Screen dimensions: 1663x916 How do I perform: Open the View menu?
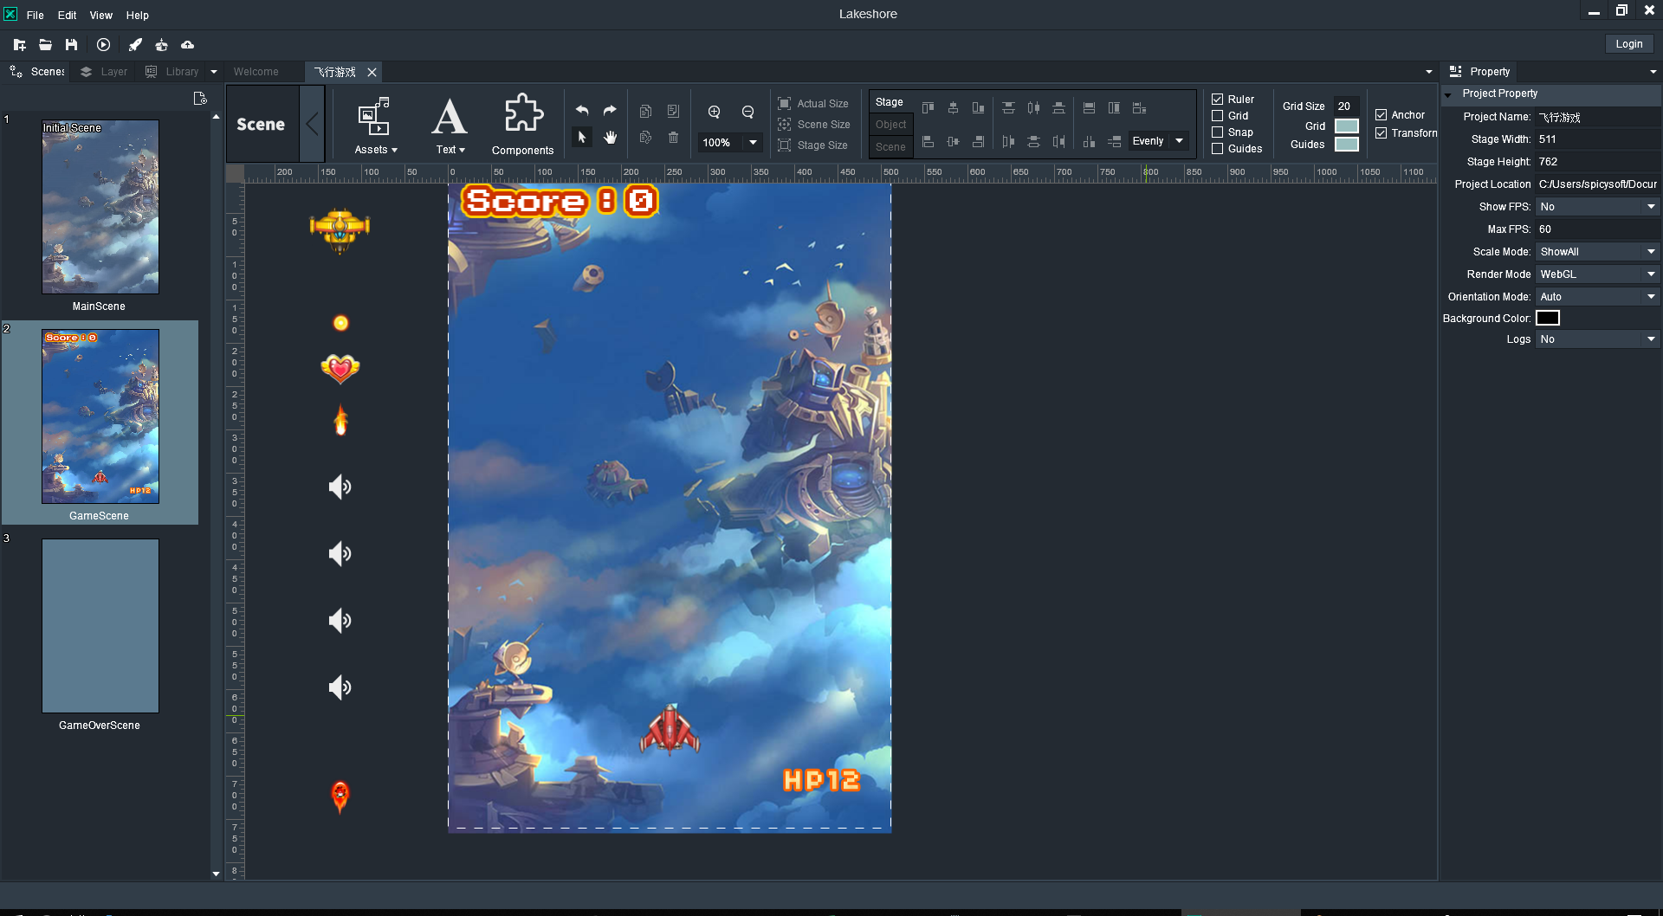point(101,15)
